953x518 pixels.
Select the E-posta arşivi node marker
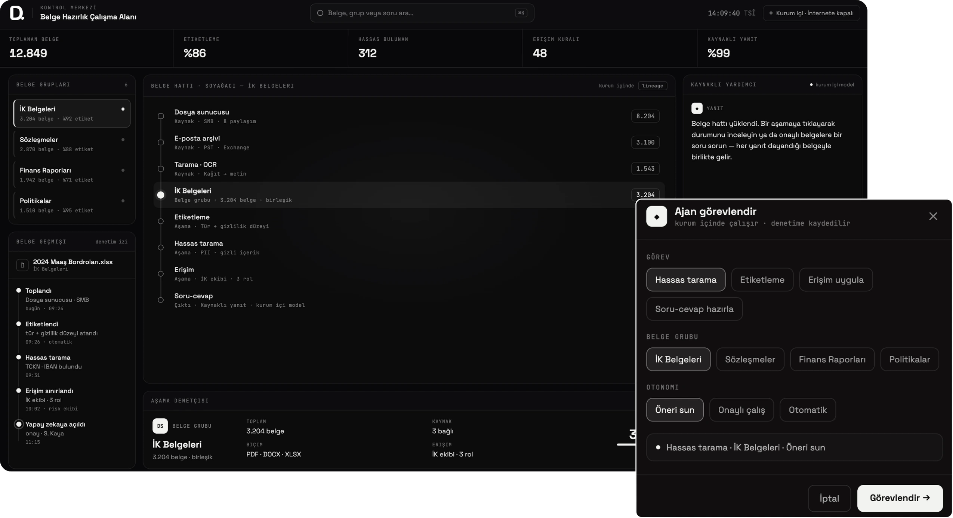(161, 142)
